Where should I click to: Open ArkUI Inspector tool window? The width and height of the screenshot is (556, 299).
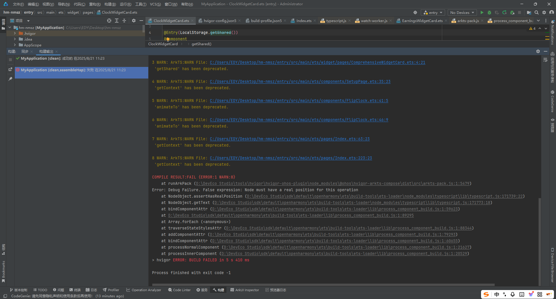click(244, 290)
